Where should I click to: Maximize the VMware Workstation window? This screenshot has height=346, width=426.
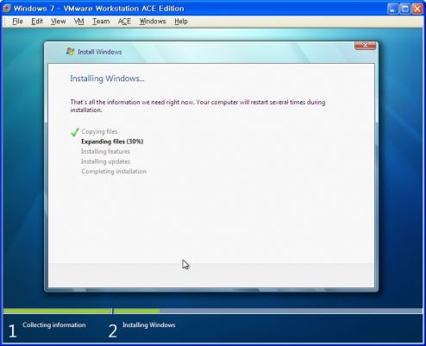click(404, 9)
